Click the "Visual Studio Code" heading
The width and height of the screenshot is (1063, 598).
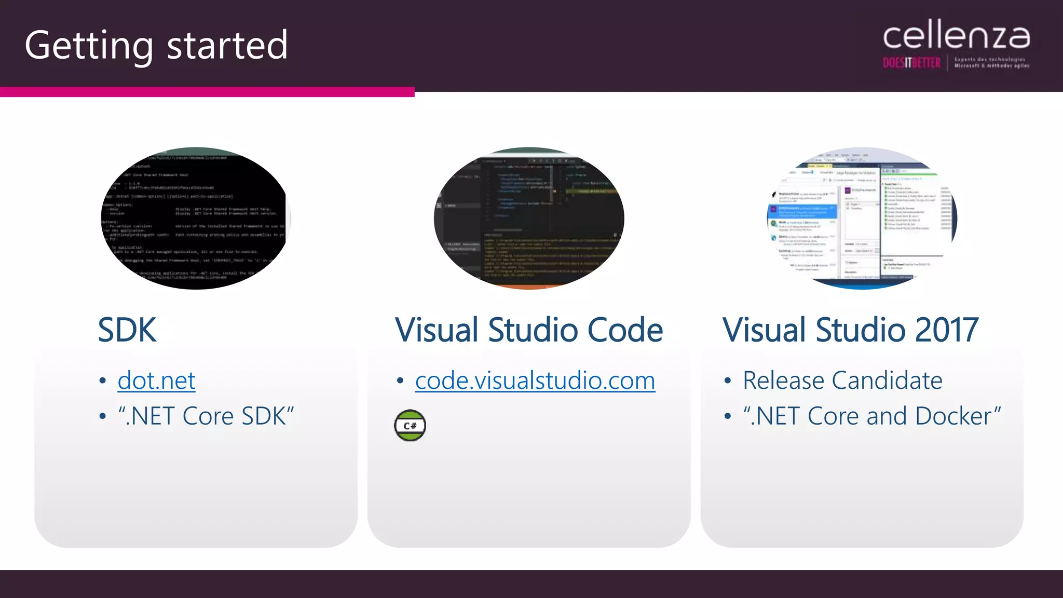click(529, 330)
